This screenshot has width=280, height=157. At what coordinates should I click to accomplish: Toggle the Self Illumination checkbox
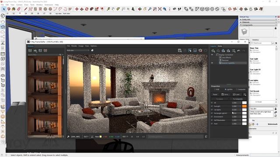212,120
